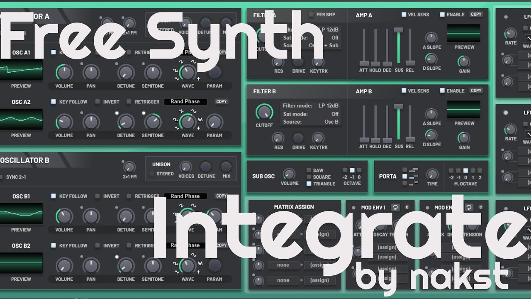Select TRIANGLE shape for sub oscillator
This screenshot has height=299, width=531.
tap(309, 184)
